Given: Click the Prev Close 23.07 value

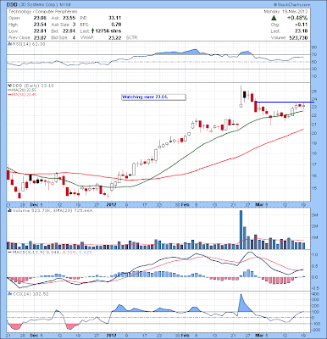Looking at the screenshot, I should pos(40,37).
